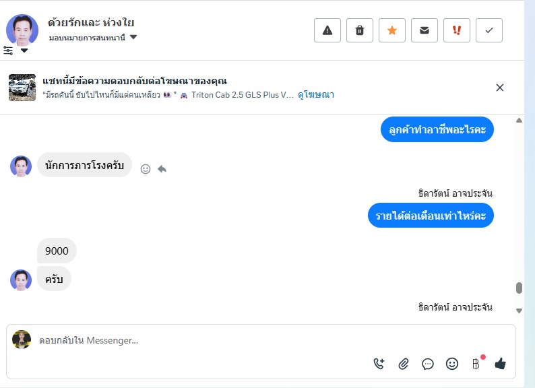The image size is (535, 388).
Task: Click the ดูโฆษณา link in banner
Action: 316,95
